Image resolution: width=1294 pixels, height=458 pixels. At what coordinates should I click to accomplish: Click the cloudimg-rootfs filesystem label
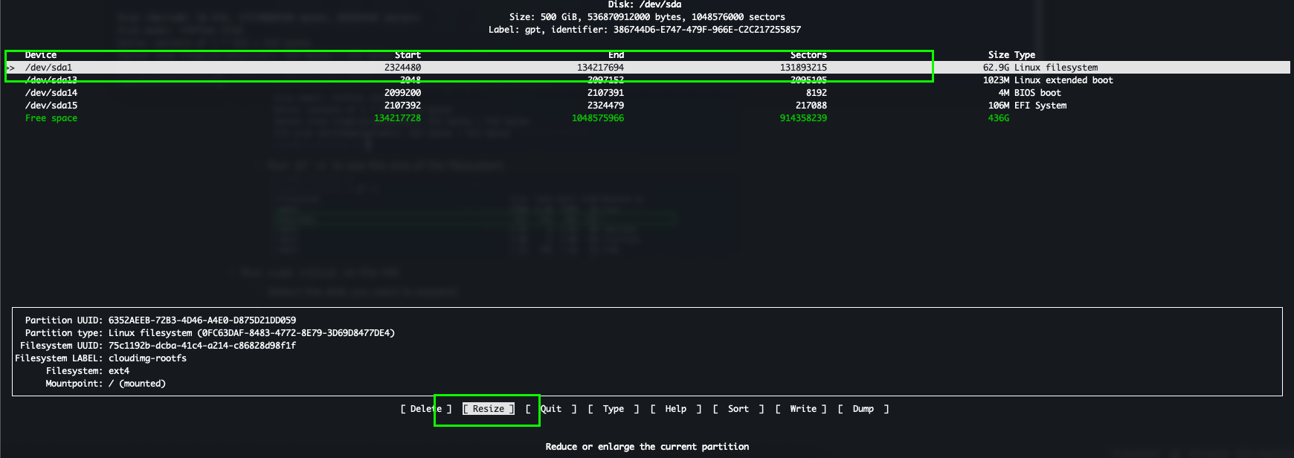(x=147, y=358)
